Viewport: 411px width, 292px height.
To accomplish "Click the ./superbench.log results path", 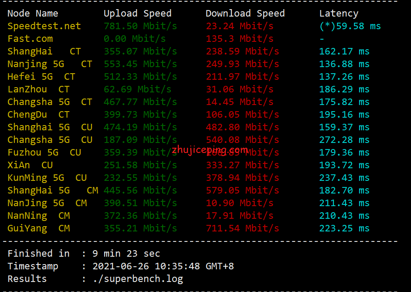I will point(138,279).
